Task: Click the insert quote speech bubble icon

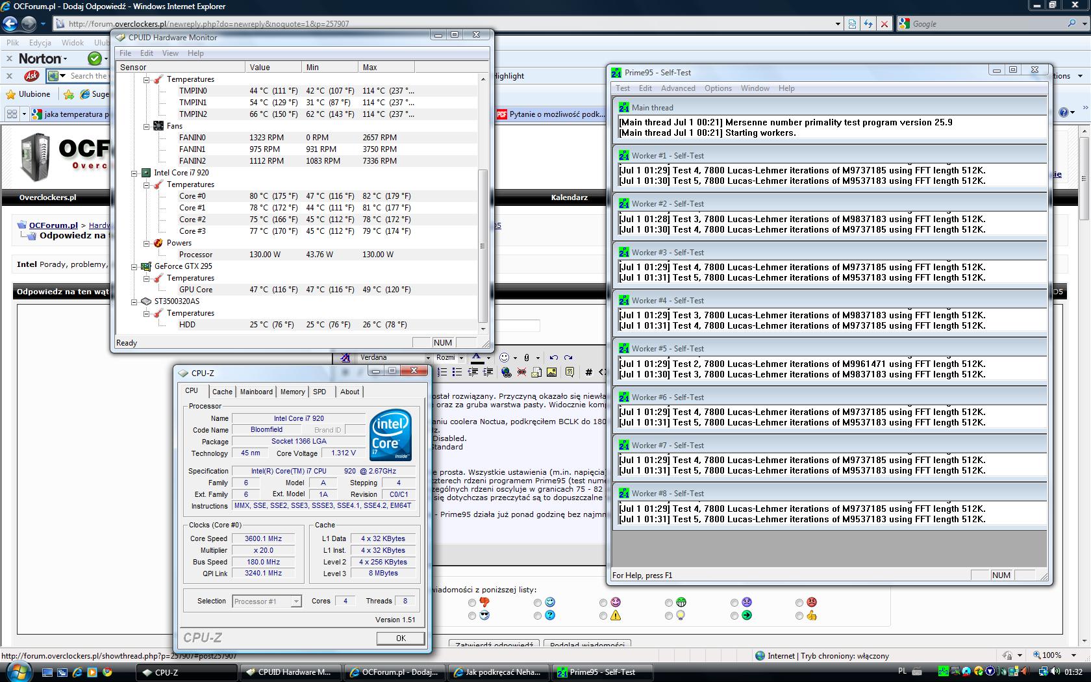Action: click(570, 372)
